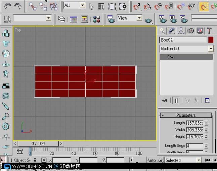
Task: Toggle the Spinner Snap magnet
Action: pyautogui.click(x=168, y=6)
